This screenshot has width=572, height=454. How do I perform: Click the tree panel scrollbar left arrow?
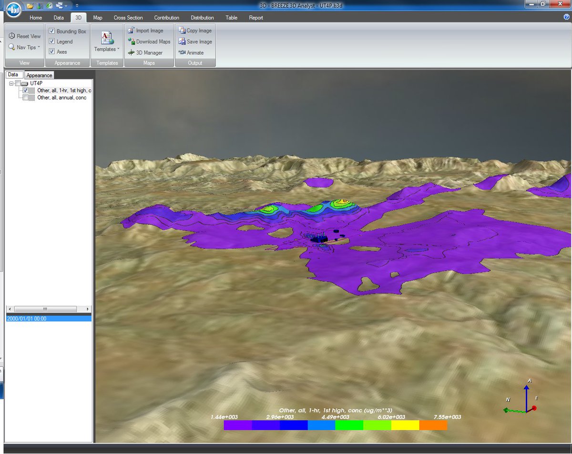tap(9, 309)
